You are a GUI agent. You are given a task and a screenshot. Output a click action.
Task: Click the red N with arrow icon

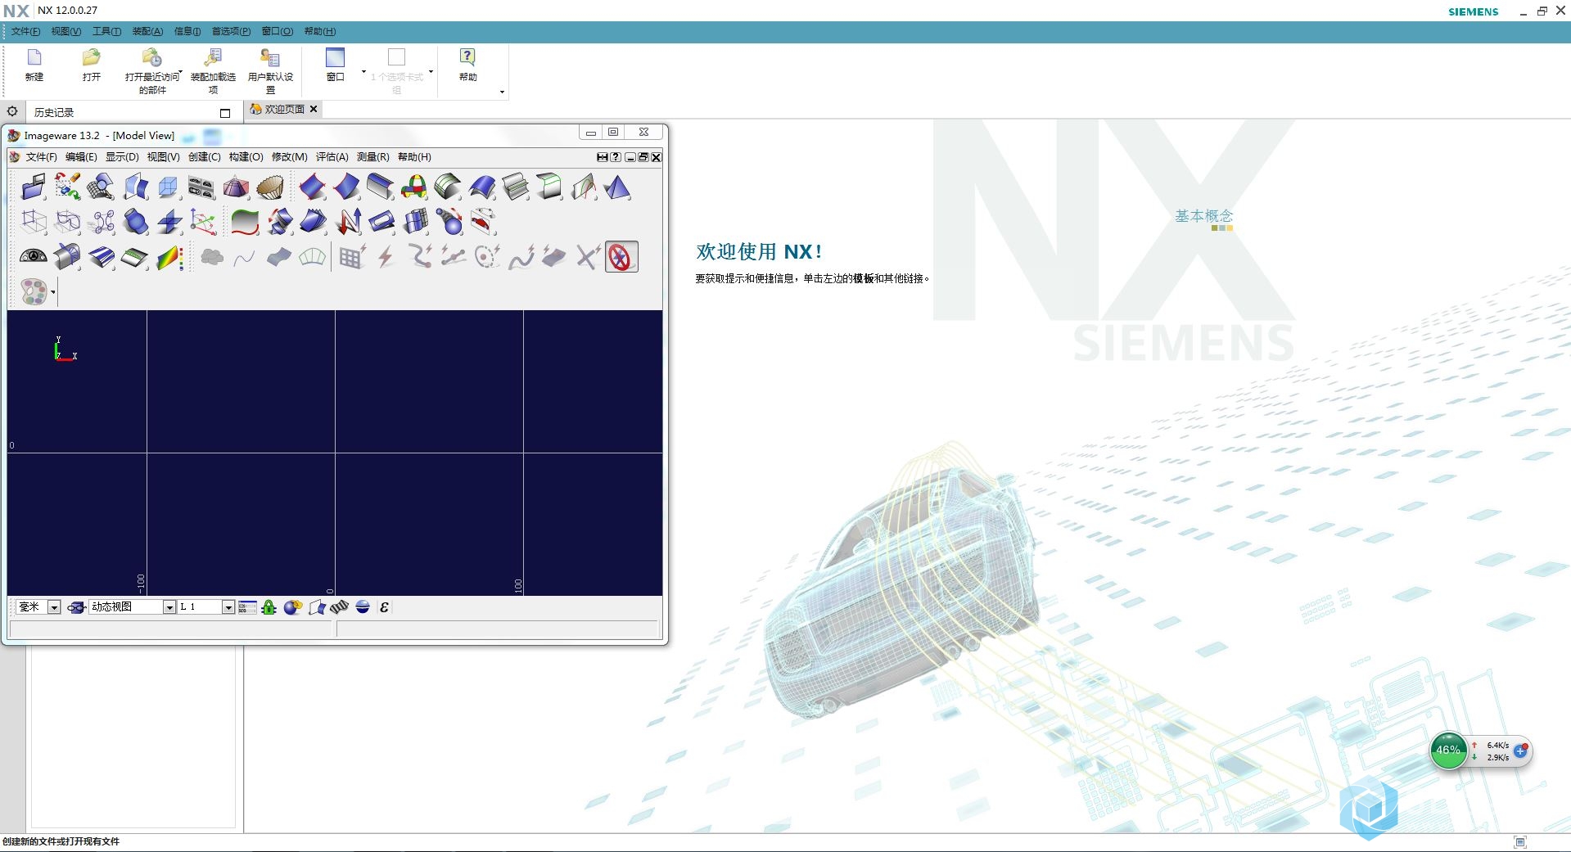[x=349, y=222]
